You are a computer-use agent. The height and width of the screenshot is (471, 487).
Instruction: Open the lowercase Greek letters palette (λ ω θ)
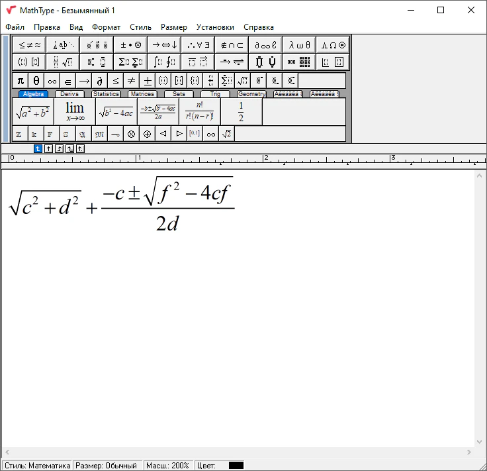click(299, 45)
